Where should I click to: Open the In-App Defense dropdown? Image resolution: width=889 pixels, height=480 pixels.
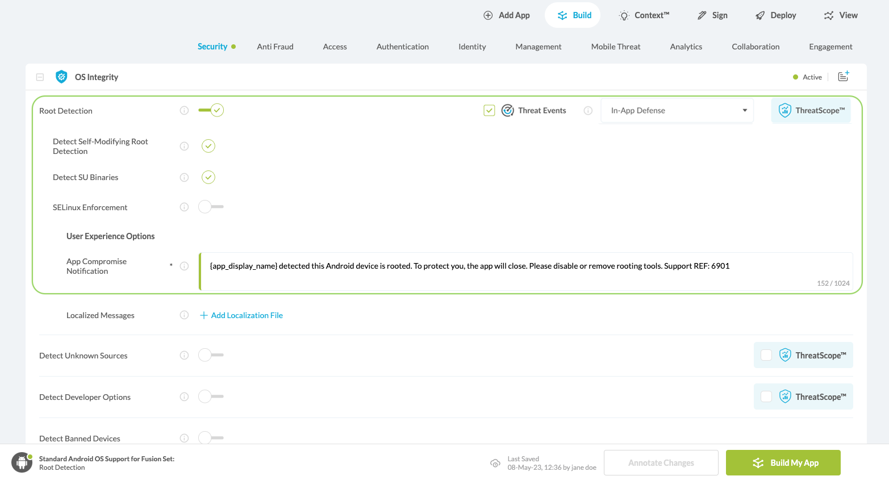pos(677,111)
